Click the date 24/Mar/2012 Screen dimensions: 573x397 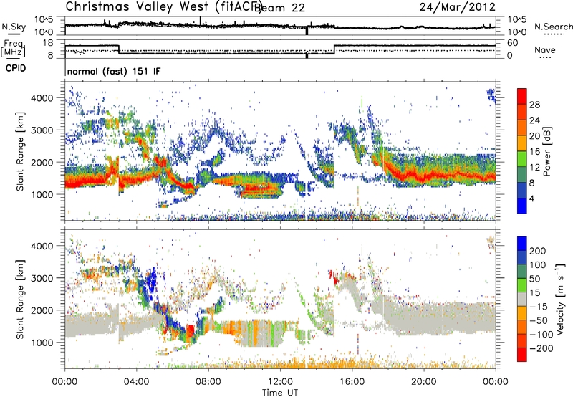coord(457,7)
